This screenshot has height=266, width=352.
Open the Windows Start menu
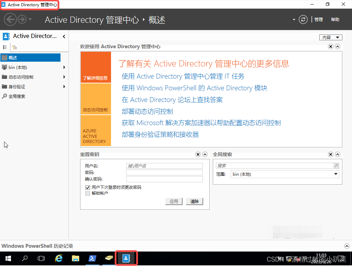8,258
